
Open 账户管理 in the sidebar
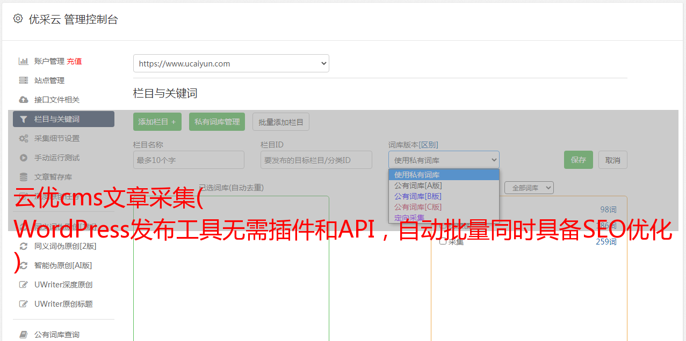click(49, 61)
